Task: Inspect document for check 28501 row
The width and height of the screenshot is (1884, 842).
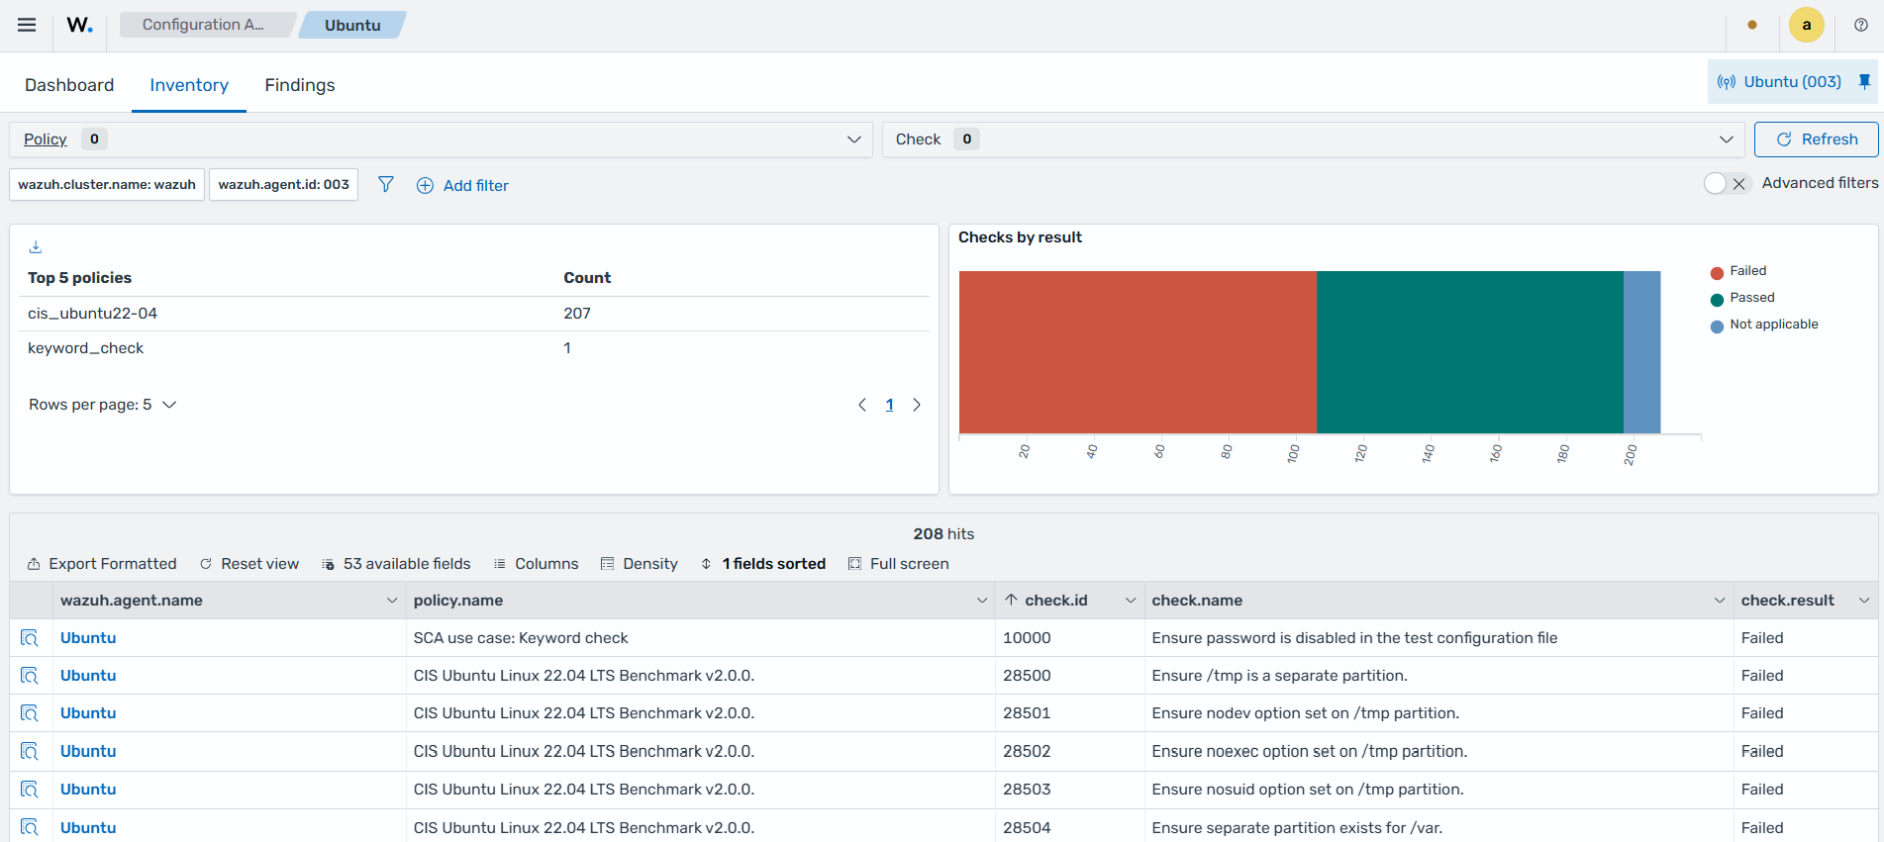Action: click(x=30, y=713)
